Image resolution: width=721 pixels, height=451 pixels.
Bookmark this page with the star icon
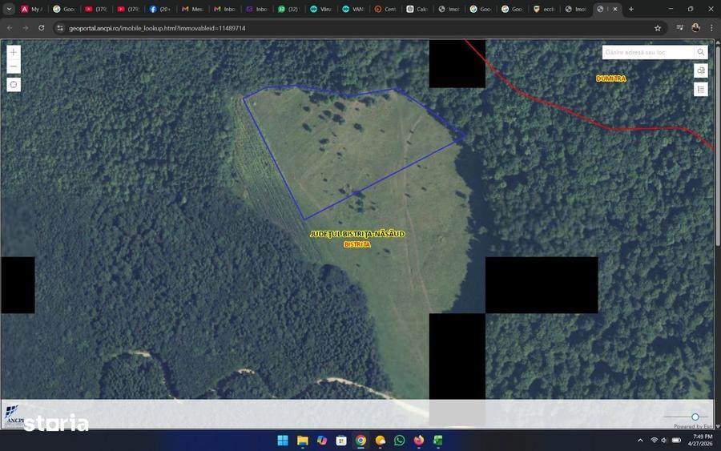[658, 28]
